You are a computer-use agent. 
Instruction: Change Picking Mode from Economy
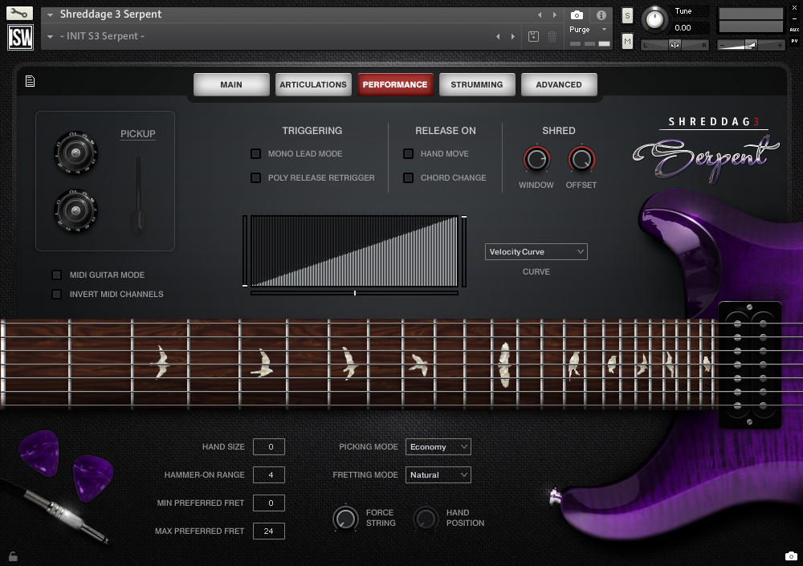(438, 446)
